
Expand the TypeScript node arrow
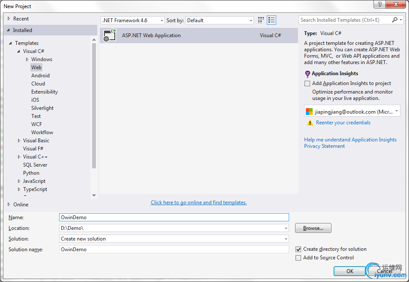[x=19, y=189]
